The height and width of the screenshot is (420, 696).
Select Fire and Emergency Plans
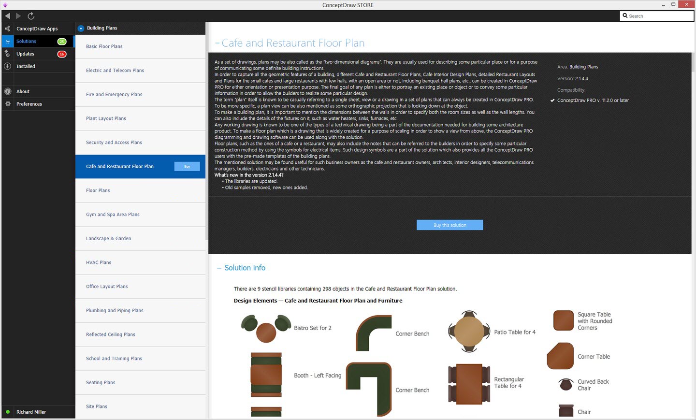coord(140,95)
